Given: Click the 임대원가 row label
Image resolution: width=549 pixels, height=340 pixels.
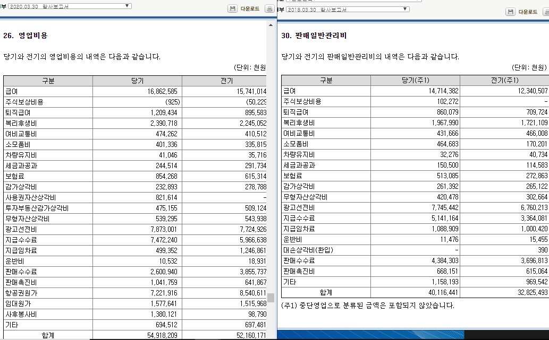Looking at the screenshot, I should [x=18, y=303].
